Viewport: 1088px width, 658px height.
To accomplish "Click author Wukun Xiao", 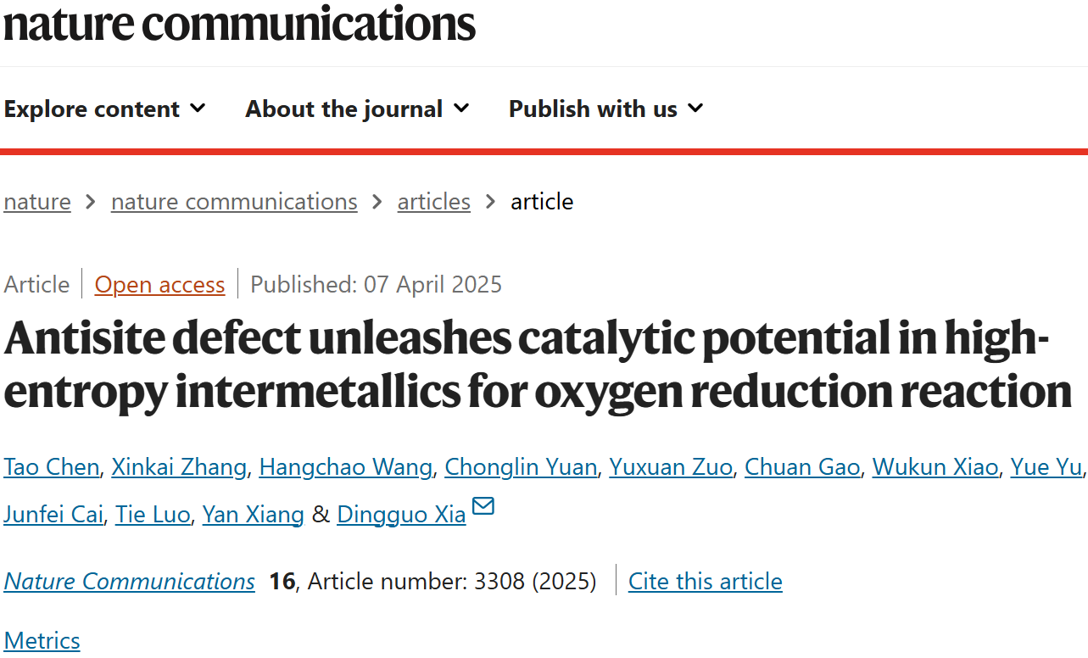I will click(935, 467).
